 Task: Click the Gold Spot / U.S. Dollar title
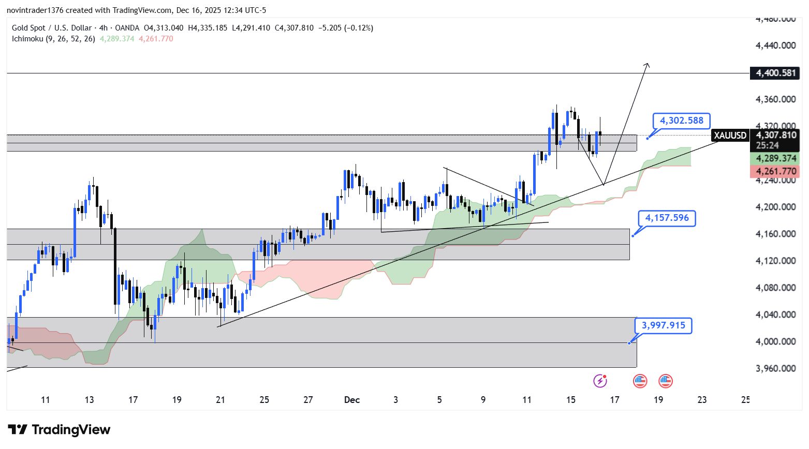coord(52,28)
